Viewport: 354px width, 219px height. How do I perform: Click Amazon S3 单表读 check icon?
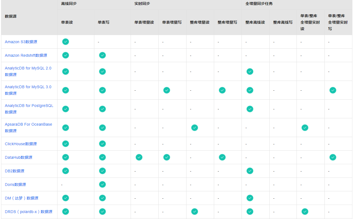click(66, 42)
